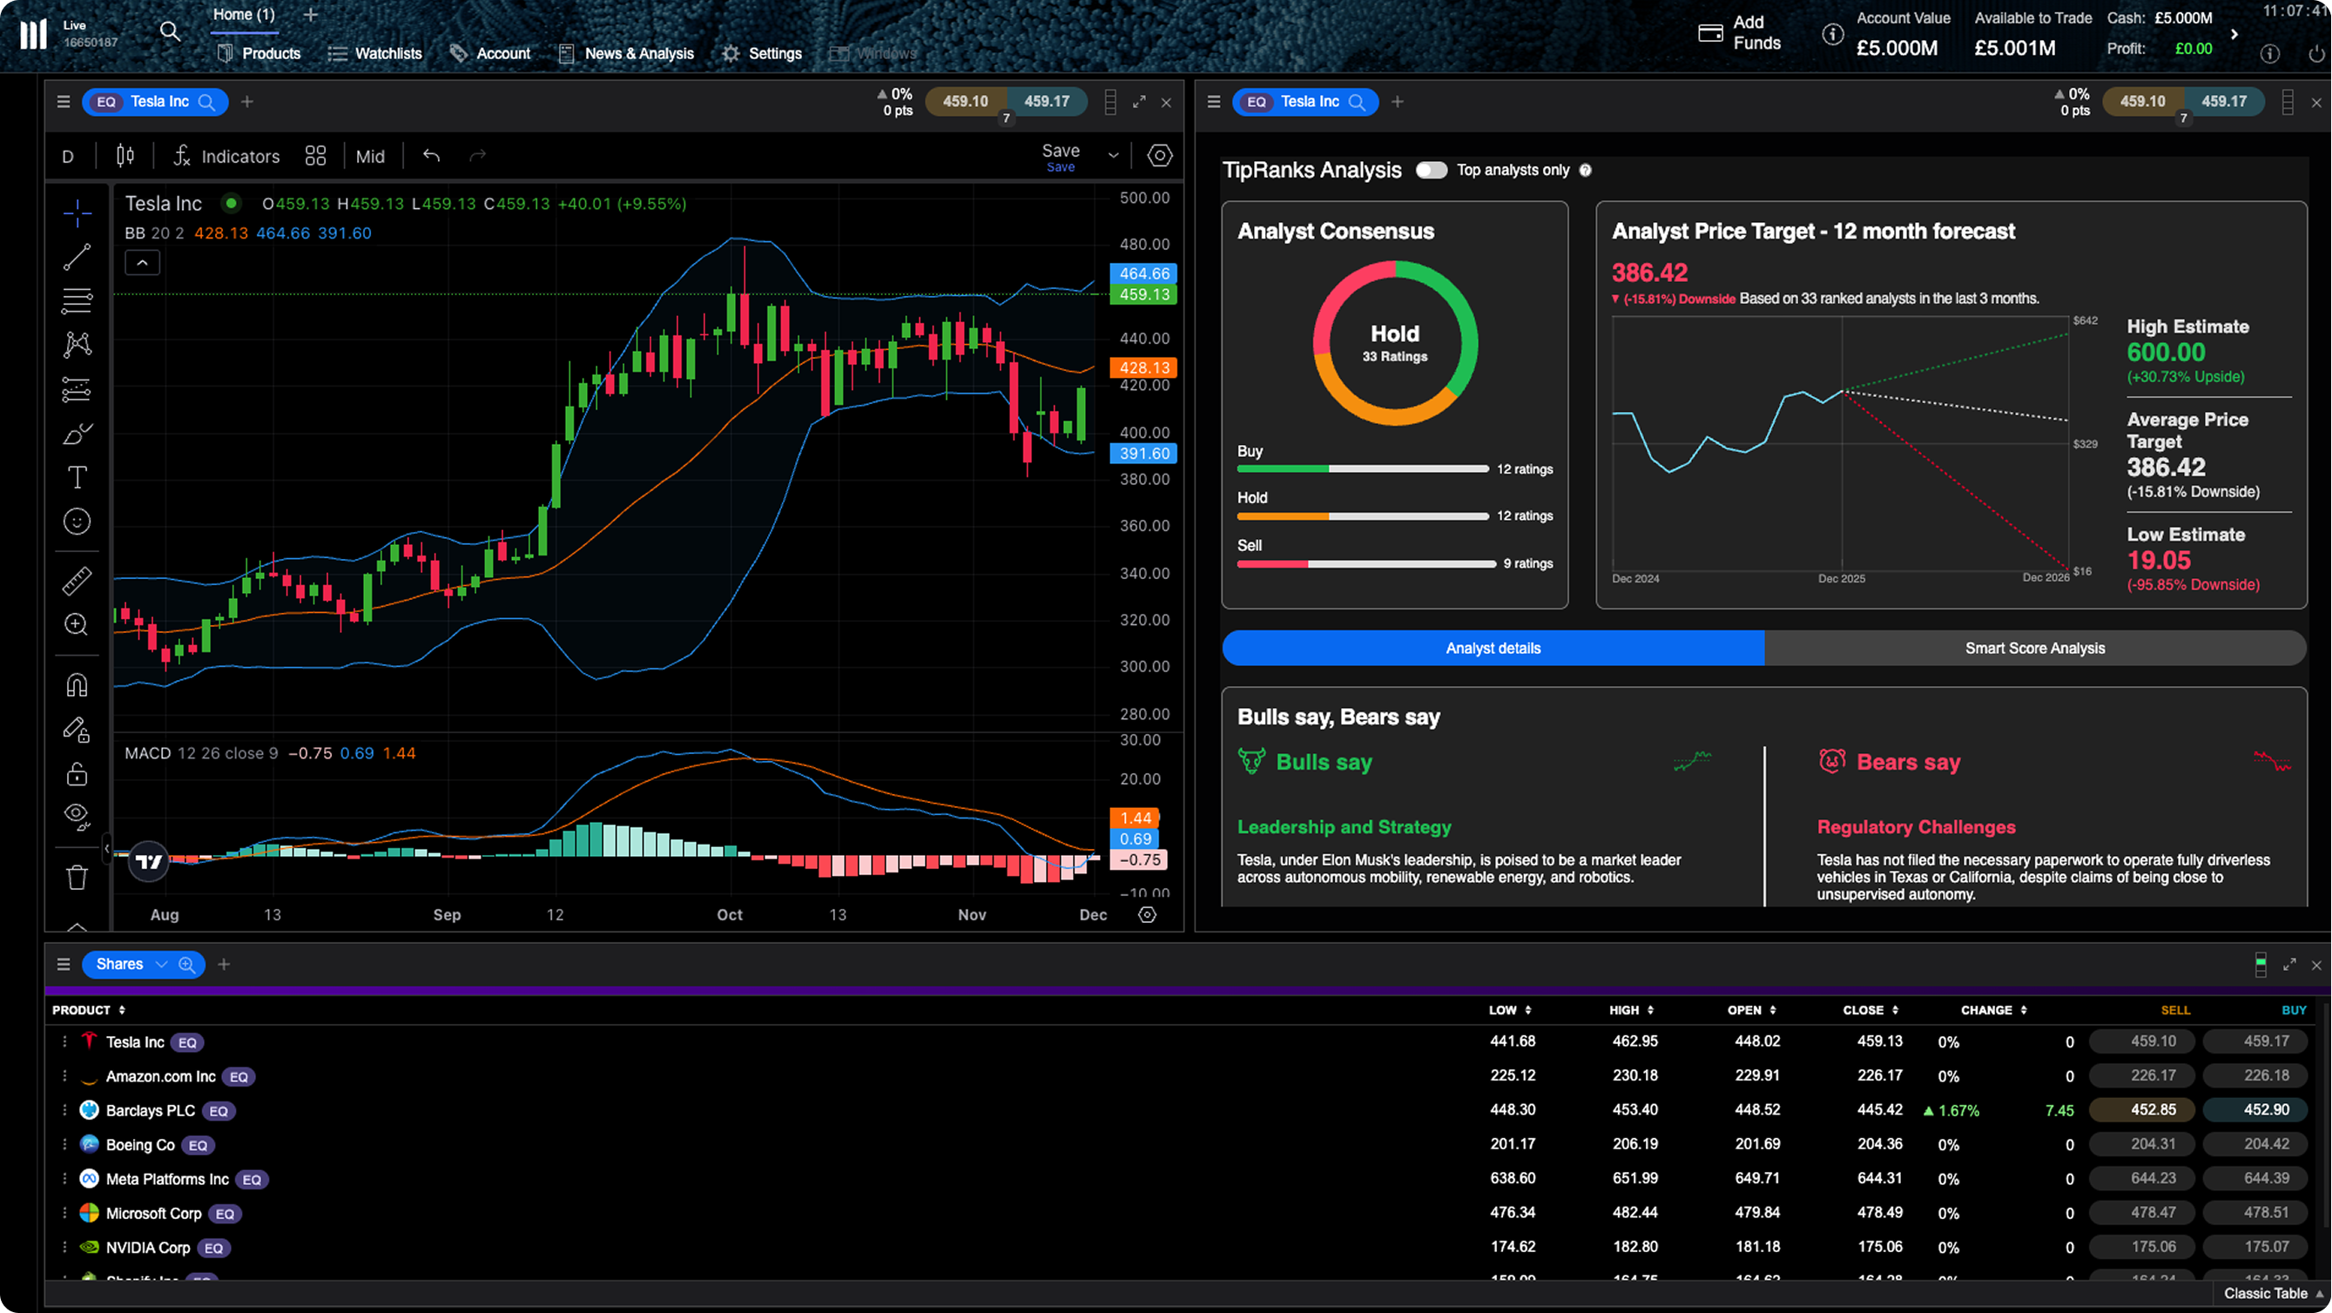Viewport: 2332px width, 1313px height.
Task: Open chart settings gear near Save
Action: pyautogui.click(x=1160, y=156)
